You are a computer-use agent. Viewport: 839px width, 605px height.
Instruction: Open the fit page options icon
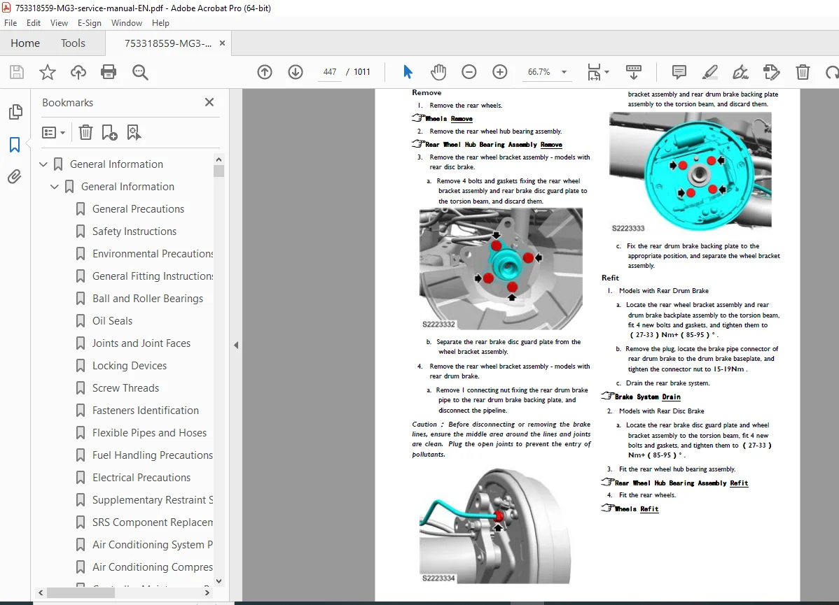point(597,72)
